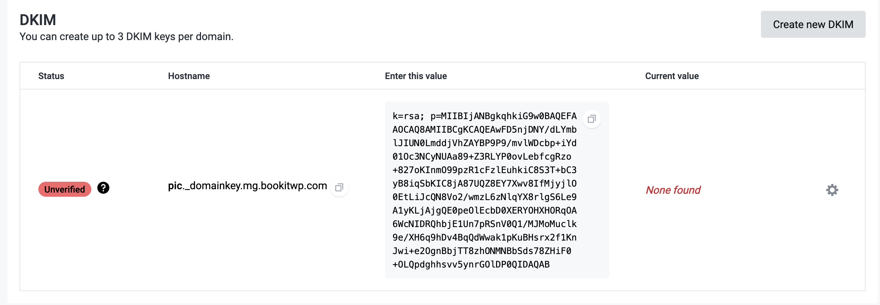The height and width of the screenshot is (305, 880).
Task: Click the copy icon inside the k=rsa value box
Action: [591, 118]
